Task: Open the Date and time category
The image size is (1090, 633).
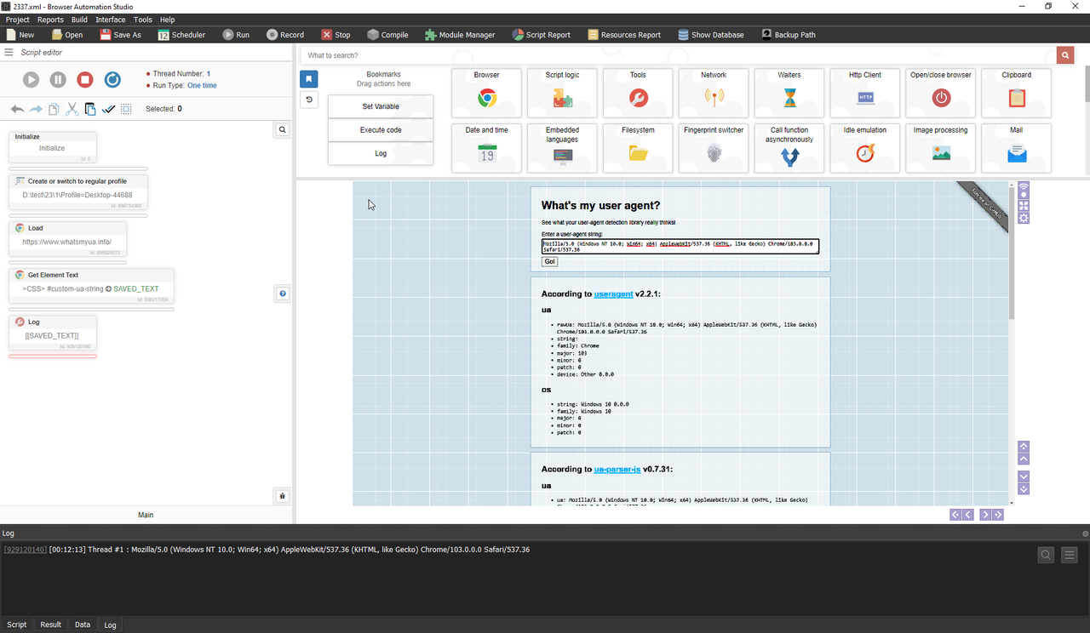Action: (486, 148)
